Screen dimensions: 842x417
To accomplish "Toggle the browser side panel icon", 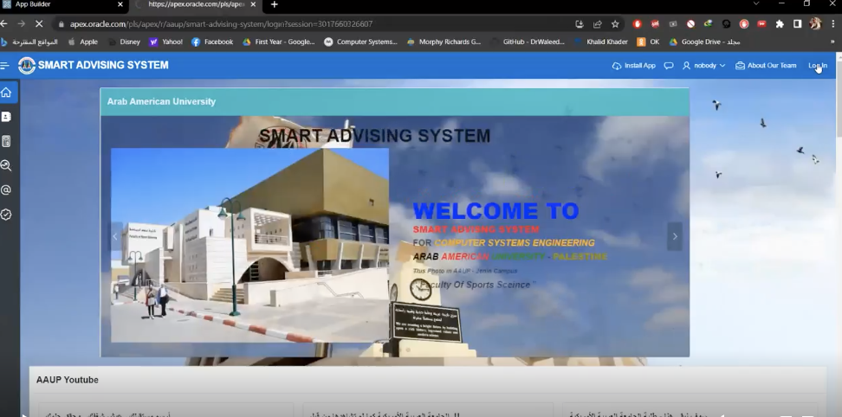I will coord(798,24).
